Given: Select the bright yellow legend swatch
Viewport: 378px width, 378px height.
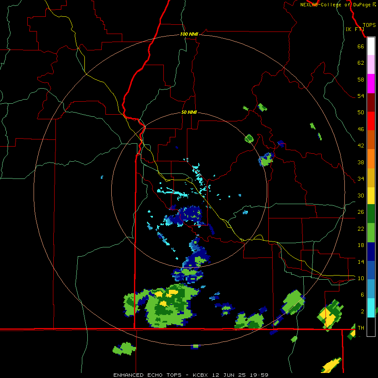Looking at the screenshot, I should click(x=371, y=196).
